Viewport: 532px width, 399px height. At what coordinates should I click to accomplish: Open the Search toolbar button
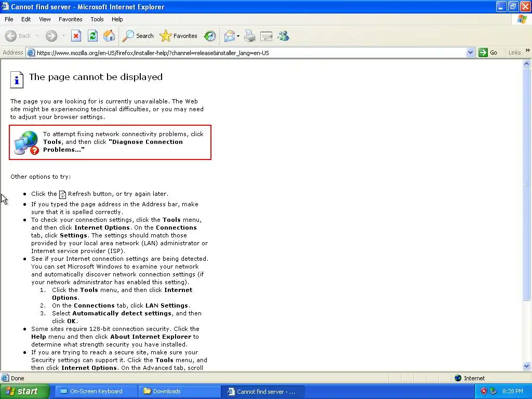coord(138,36)
